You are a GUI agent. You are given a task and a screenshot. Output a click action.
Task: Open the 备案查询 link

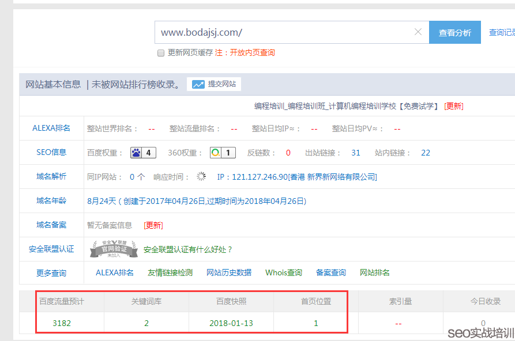pyautogui.click(x=330, y=272)
